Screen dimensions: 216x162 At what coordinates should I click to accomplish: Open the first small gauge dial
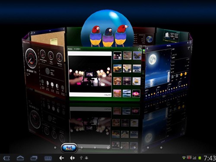[43, 54]
